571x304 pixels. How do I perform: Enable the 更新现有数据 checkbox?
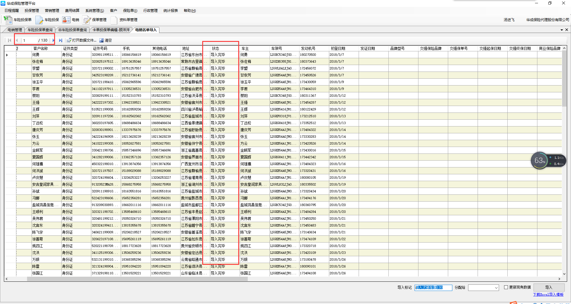pos(506,287)
